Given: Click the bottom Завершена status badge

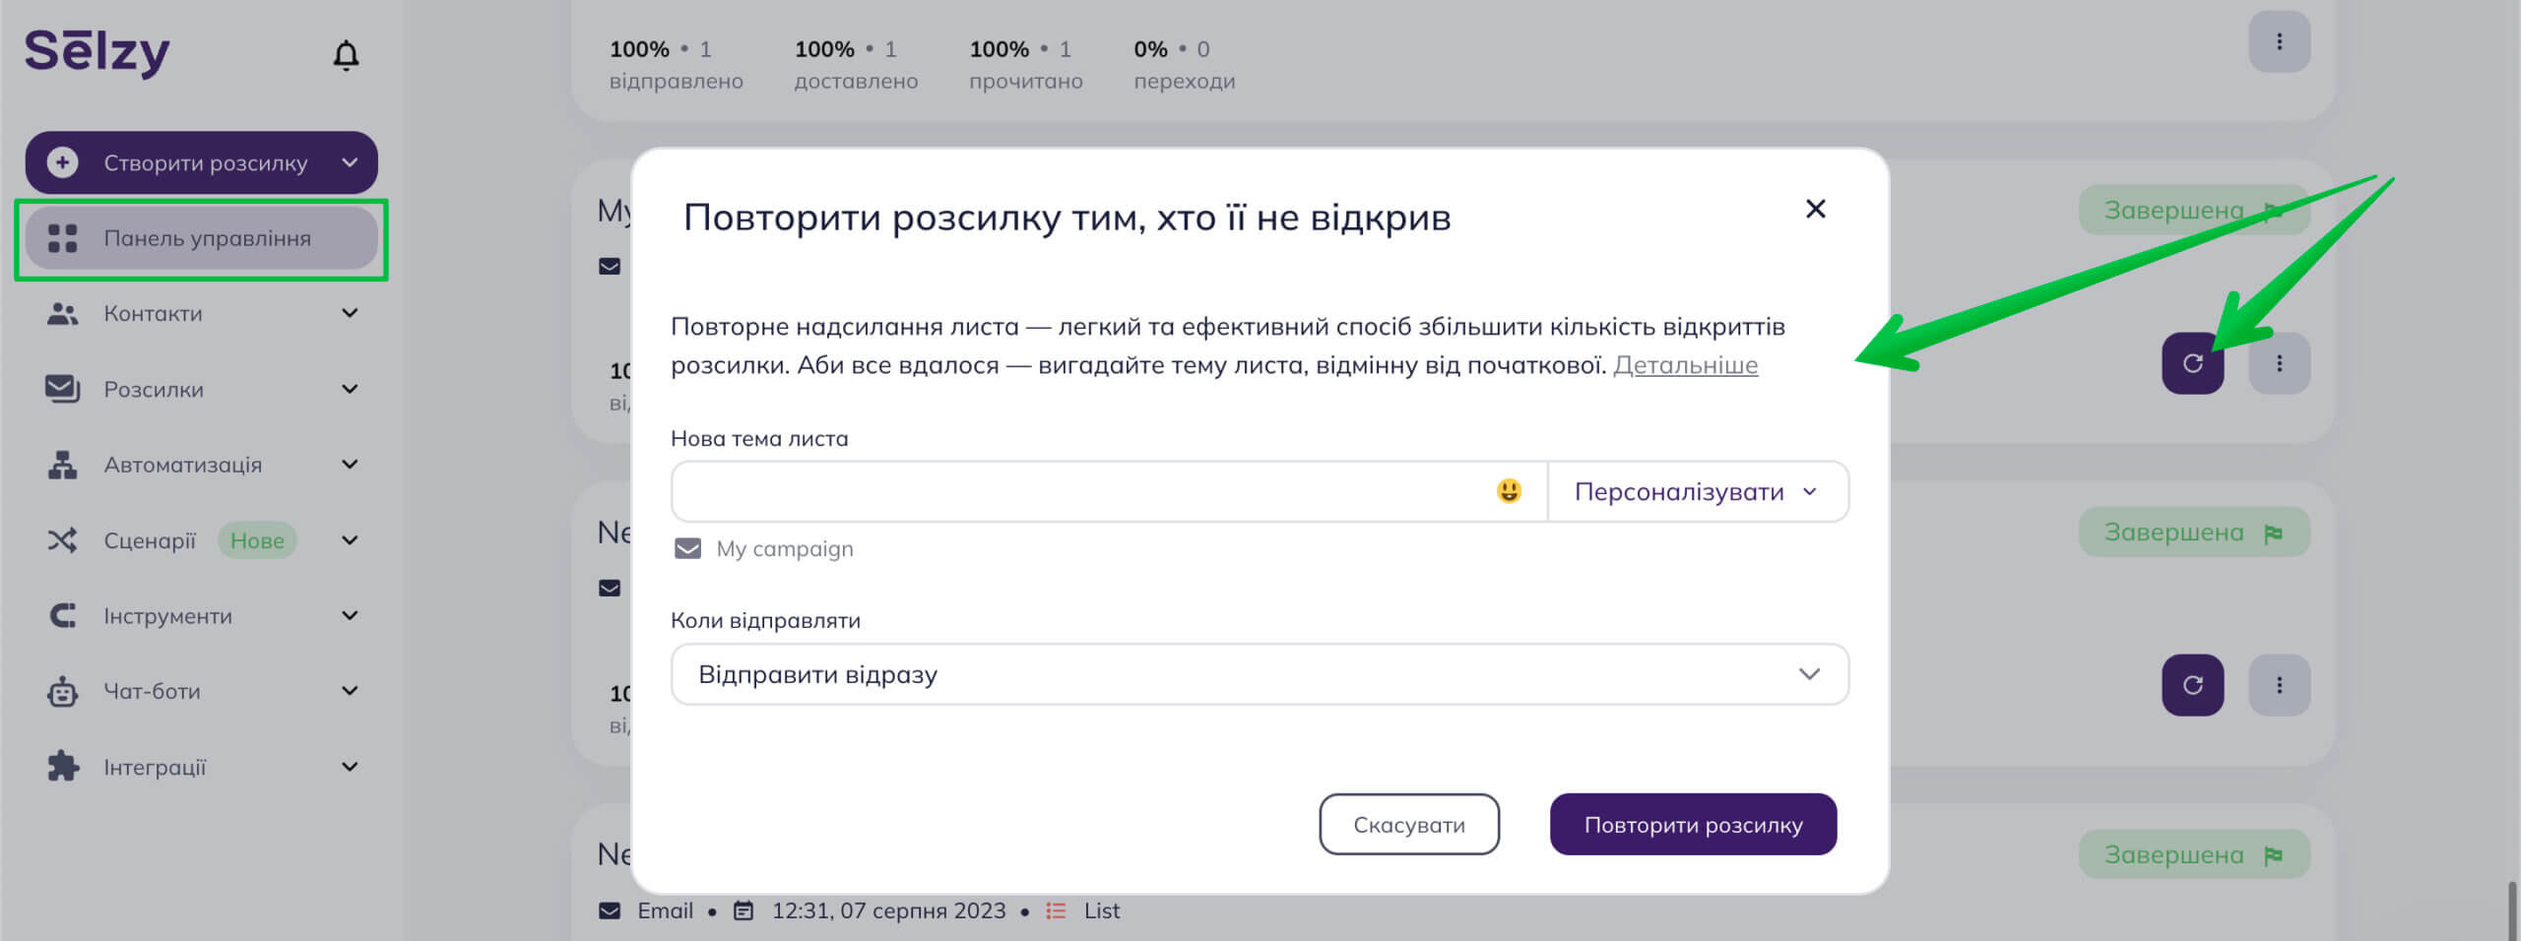Looking at the screenshot, I should pyautogui.click(x=2193, y=855).
